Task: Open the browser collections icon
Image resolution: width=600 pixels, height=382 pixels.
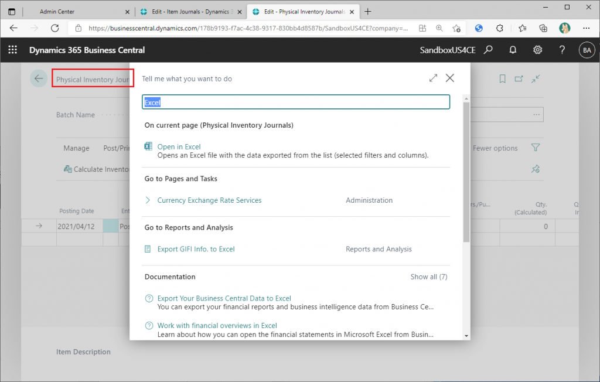Action: click(x=543, y=28)
